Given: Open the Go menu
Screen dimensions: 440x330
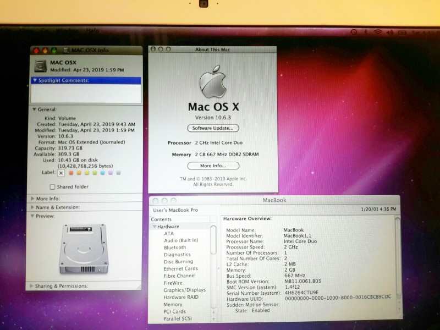Looking at the screenshot, I should [x=45, y=30].
